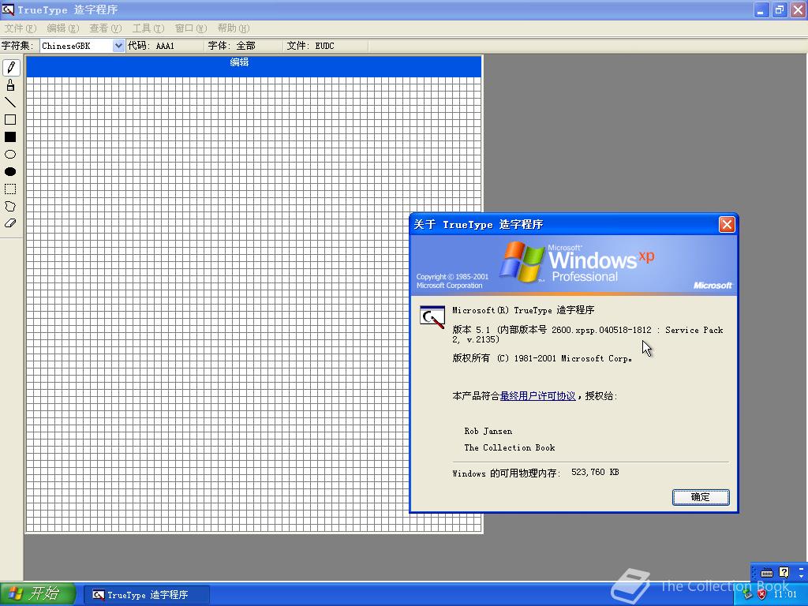Click the 开始 Start button
Screen dimensions: 808x606
tap(38, 594)
